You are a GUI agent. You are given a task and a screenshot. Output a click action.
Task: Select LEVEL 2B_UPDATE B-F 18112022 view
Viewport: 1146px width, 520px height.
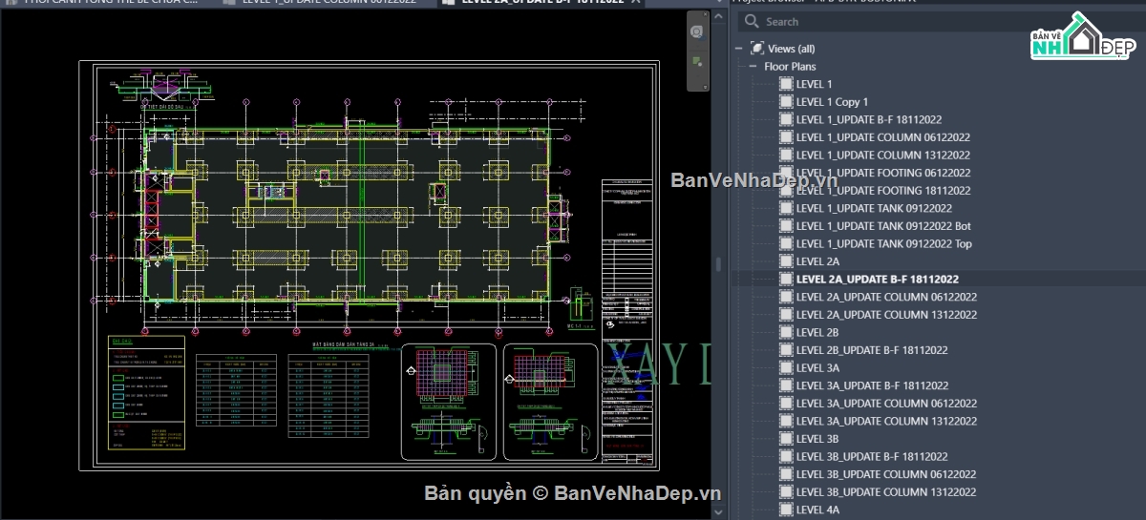click(x=872, y=350)
